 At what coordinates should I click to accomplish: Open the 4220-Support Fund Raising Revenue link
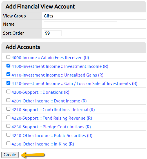click(x=52, y=118)
